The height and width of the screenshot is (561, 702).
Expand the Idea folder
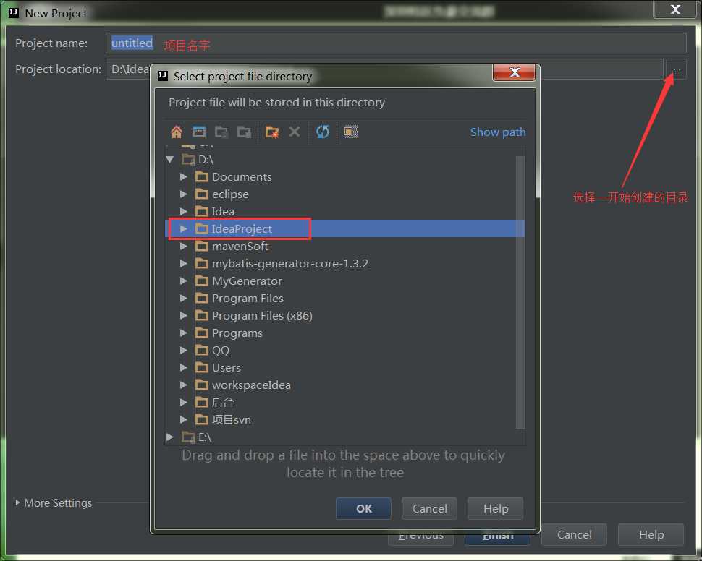tap(183, 211)
